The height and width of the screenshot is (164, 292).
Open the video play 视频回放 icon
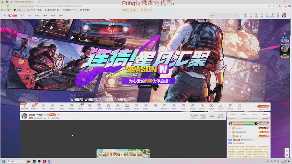click(211, 106)
